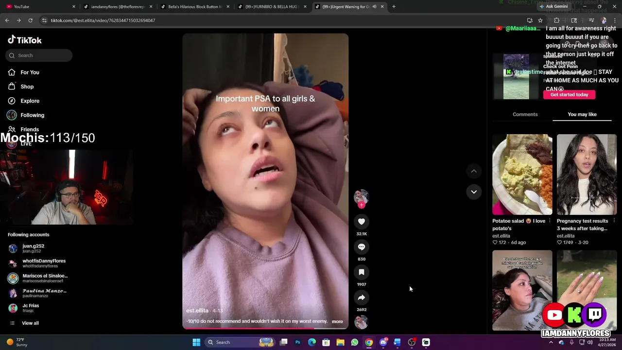Screen dimensions: 622x350
Task: Switch to the Comments tab
Action: tap(525, 114)
